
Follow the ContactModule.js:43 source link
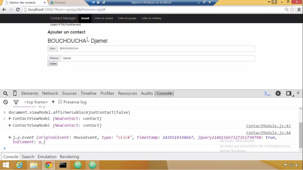pyautogui.click(x=268, y=126)
